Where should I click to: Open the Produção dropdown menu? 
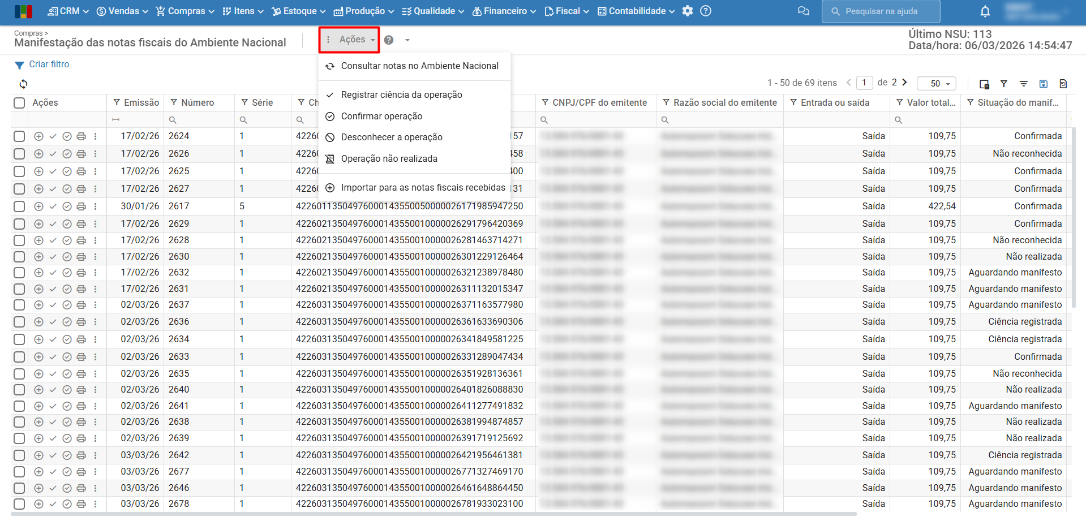[364, 11]
